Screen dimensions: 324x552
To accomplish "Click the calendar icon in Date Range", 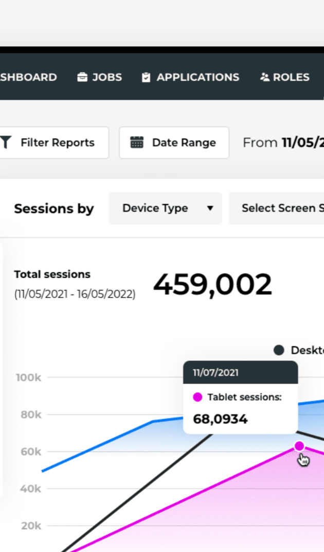I will pos(137,142).
